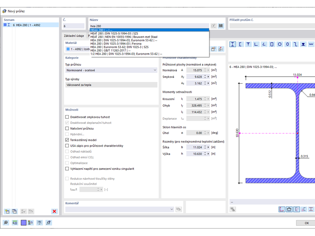Image resolution: width=315 pixels, height=236 pixels.
Task: Select list item 6 HEA 280
Action: (31, 25)
